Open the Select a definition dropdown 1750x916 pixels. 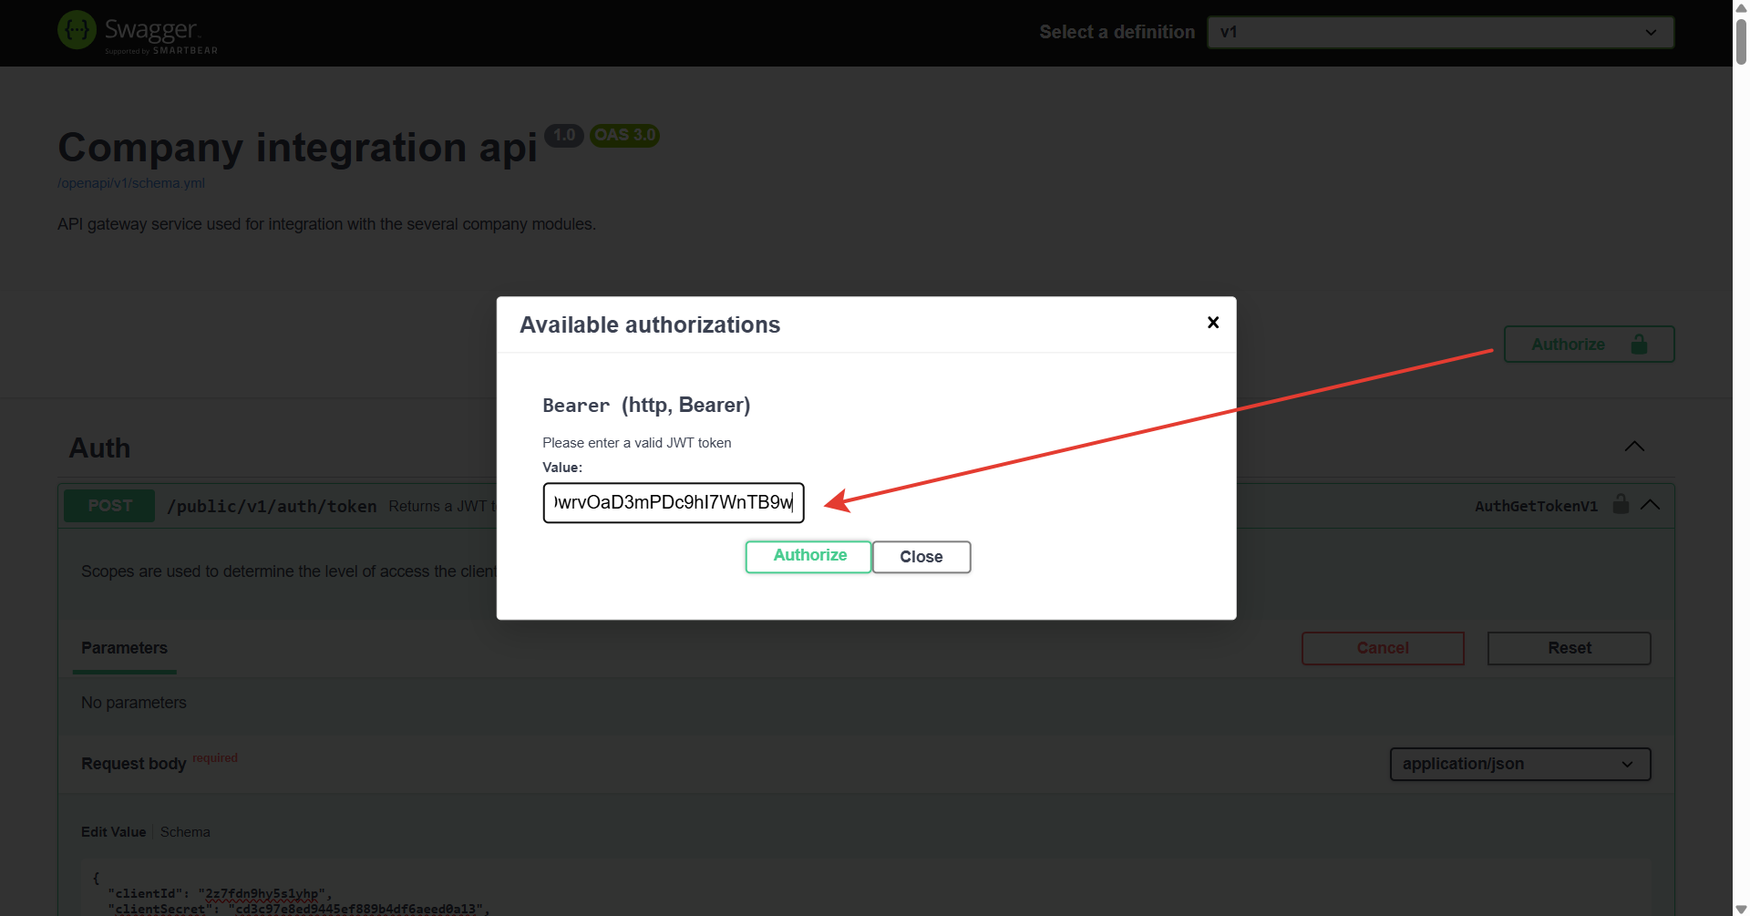[1440, 33]
